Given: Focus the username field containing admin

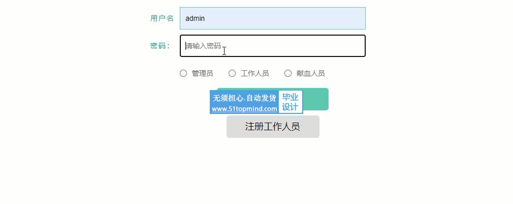Looking at the screenshot, I should pos(273,18).
